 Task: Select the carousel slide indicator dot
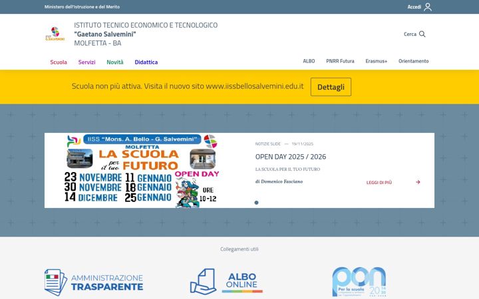(256, 203)
